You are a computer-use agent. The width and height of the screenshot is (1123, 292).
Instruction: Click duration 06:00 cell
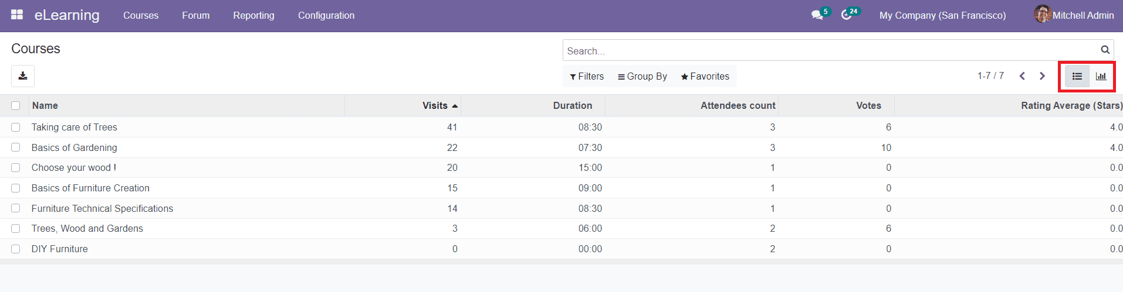590,228
